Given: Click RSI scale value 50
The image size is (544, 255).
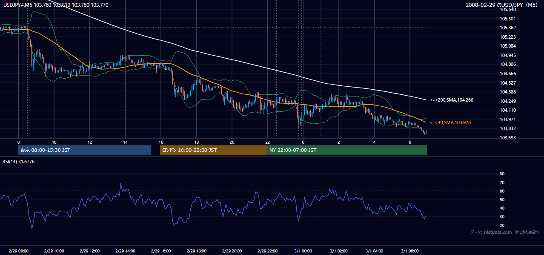Looking at the screenshot, I should [502, 199].
